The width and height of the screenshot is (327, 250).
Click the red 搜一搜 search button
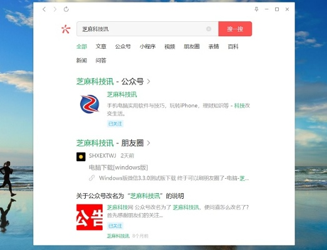[235, 29]
